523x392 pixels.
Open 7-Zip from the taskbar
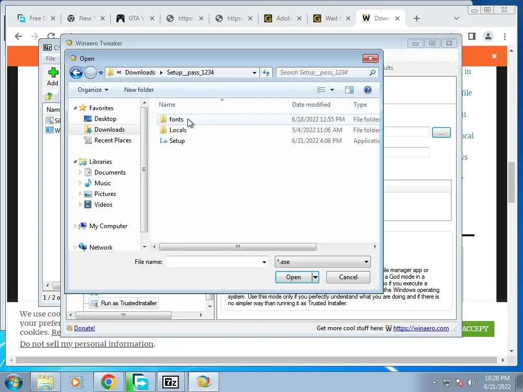(x=171, y=382)
